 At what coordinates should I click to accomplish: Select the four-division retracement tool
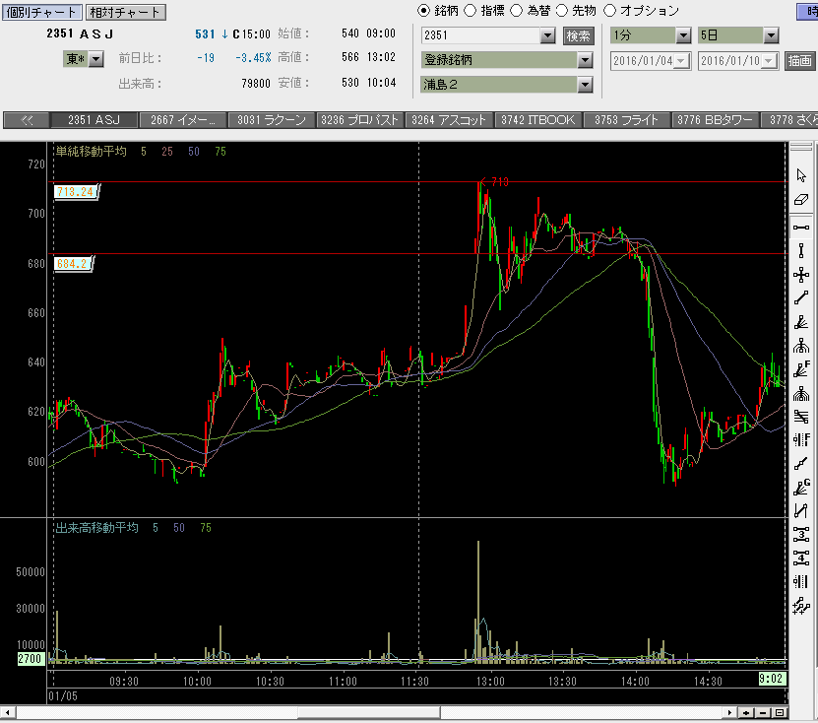(801, 558)
